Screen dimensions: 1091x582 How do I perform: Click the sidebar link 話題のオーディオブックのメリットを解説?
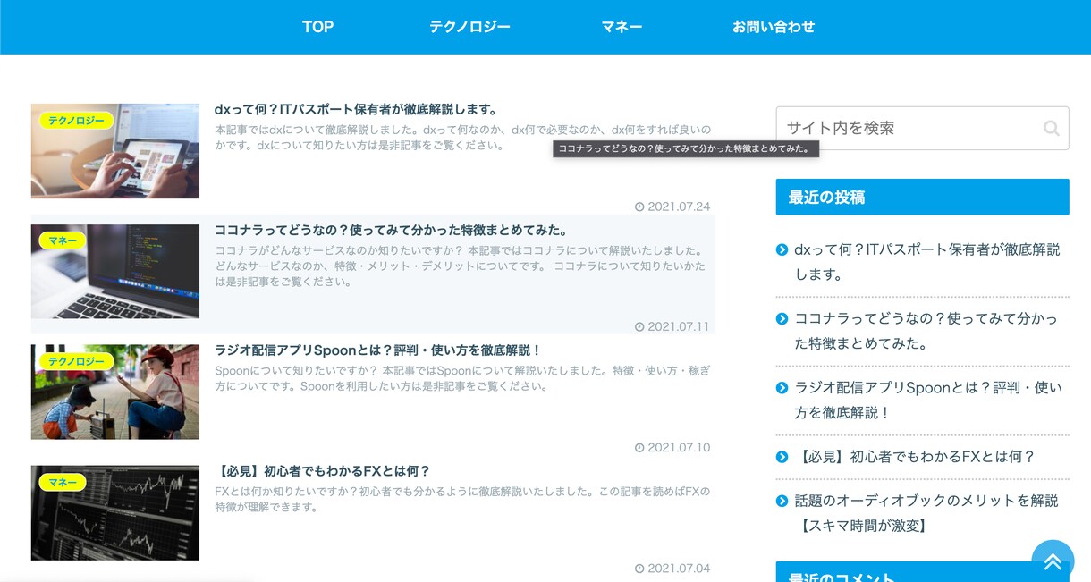(926, 513)
